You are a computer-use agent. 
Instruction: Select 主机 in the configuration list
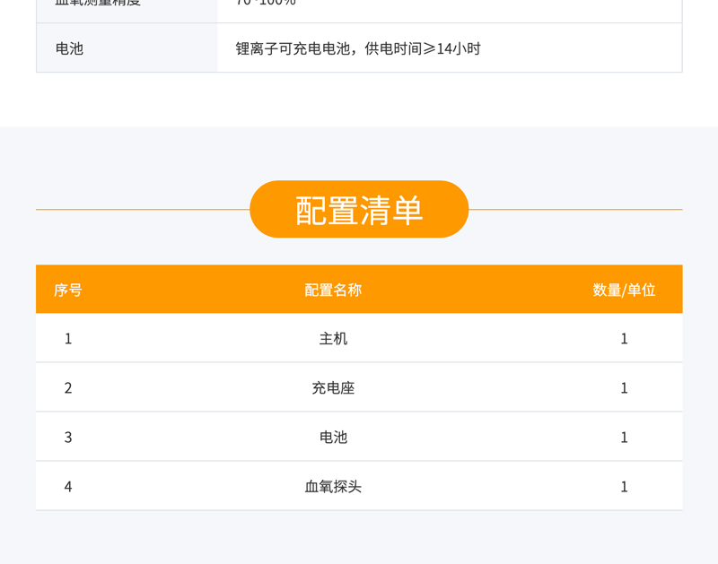coord(333,339)
